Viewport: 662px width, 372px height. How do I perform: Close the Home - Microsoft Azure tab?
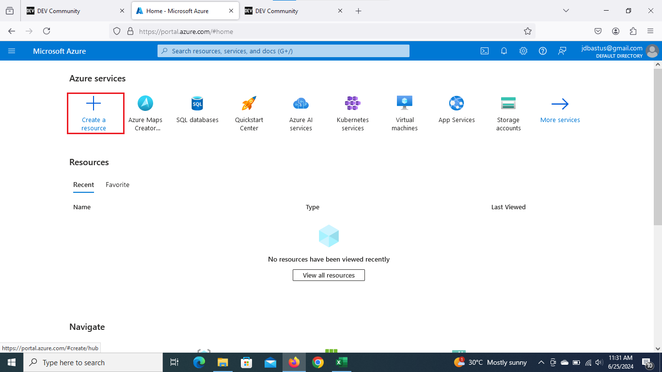tap(231, 11)
